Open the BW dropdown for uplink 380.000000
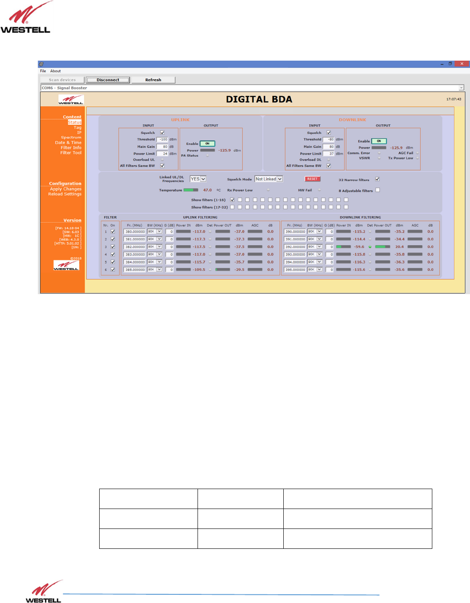 coord(155,231)
